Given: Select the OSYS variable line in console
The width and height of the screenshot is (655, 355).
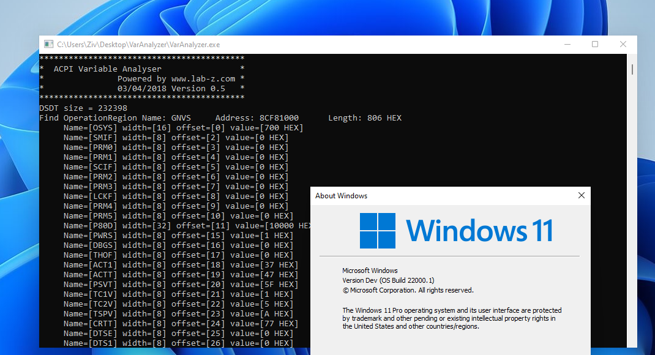Looking at the screenshot, I should [x=184, y=128].
